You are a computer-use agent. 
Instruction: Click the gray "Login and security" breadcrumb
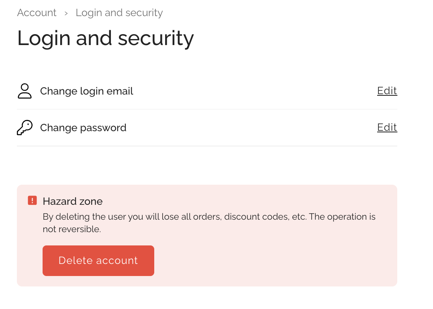(x=119, y=13)
